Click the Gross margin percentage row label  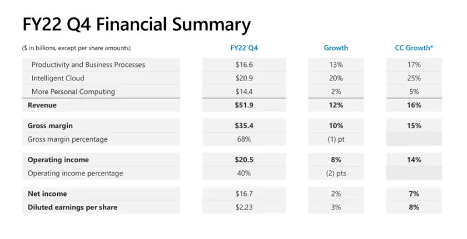(68, 139)
